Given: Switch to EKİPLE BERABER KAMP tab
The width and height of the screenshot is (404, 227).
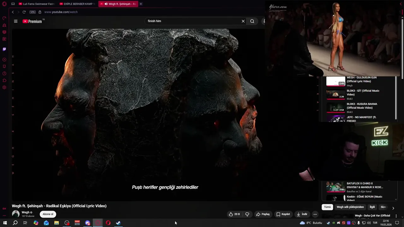Looking at the screenshot, I should click(x=77, y=4).
